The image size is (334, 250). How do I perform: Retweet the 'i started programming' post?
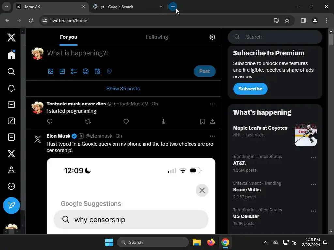[x=88, y=122]
